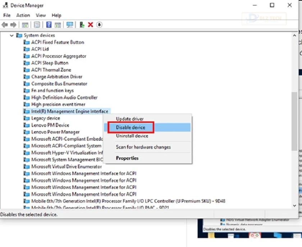Choose Scan for hardware changes in context menu

147,147
